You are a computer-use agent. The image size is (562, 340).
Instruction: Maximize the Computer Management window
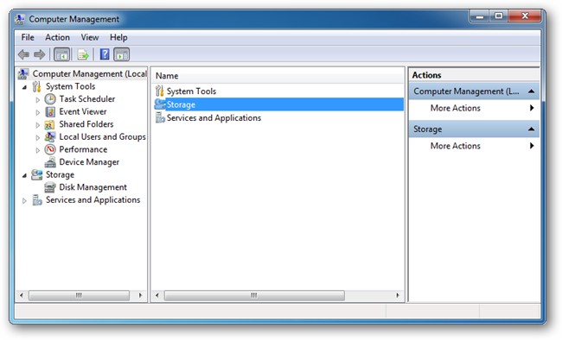click(x=499, y=16)
